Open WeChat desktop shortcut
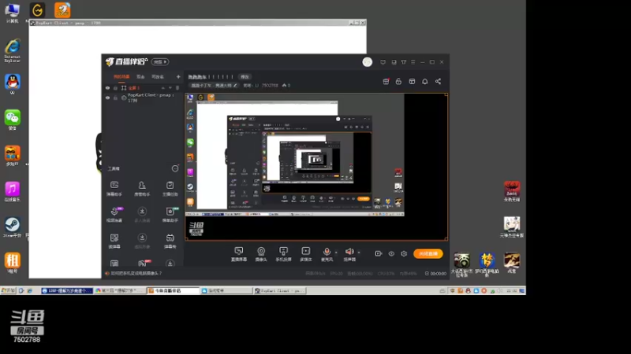 (13, 120)
